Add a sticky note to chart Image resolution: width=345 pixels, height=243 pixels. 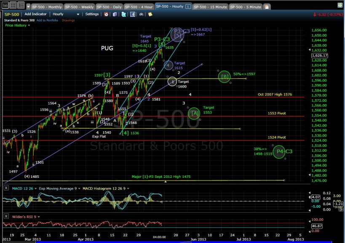click(150, 14)
